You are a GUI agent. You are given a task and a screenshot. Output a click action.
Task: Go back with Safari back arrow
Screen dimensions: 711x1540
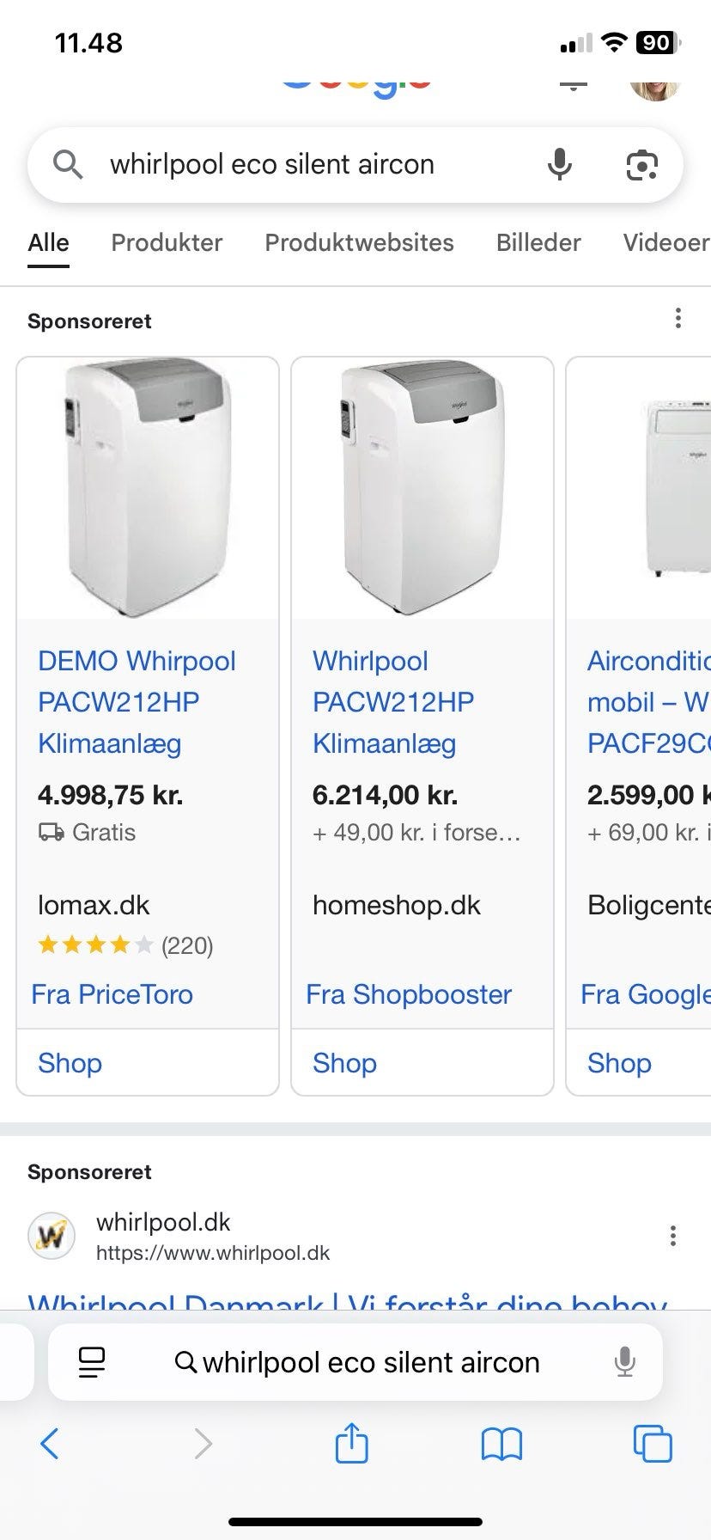(50, 1443)
